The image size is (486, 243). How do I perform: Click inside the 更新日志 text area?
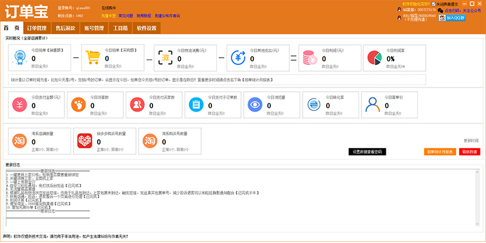243,200
